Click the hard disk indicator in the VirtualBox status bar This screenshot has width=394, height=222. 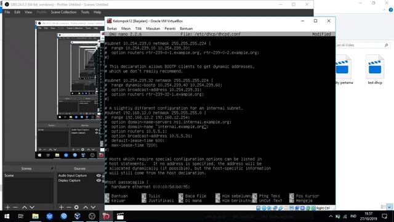point(259,208)
